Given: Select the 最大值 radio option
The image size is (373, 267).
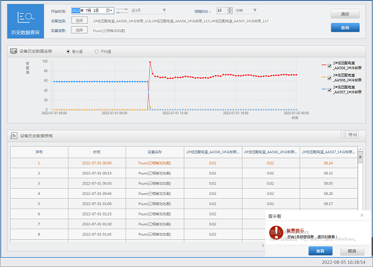Looking at the screenshot, I should (68, 51).
